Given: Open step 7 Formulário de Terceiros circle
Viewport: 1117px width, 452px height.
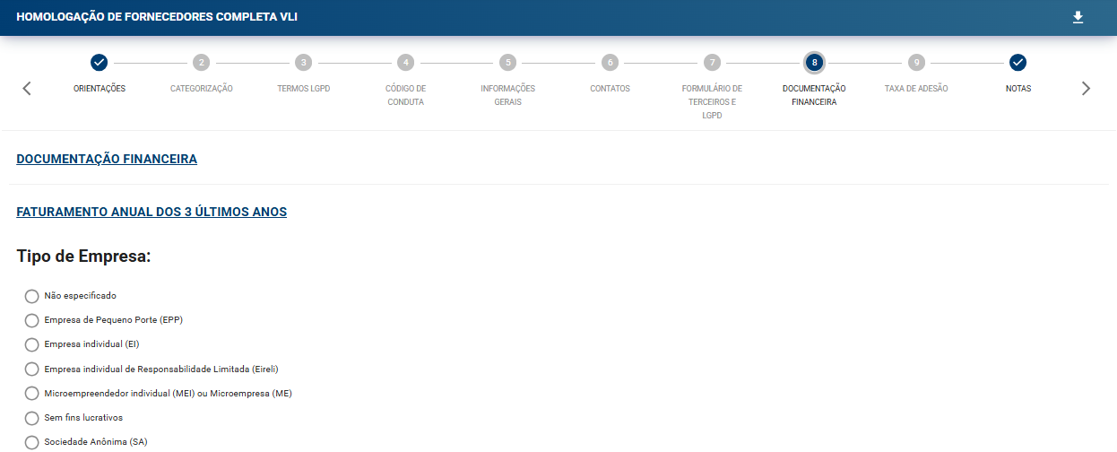Looking at the screenshot, I should pyautogui.click(x=712, y=63).
